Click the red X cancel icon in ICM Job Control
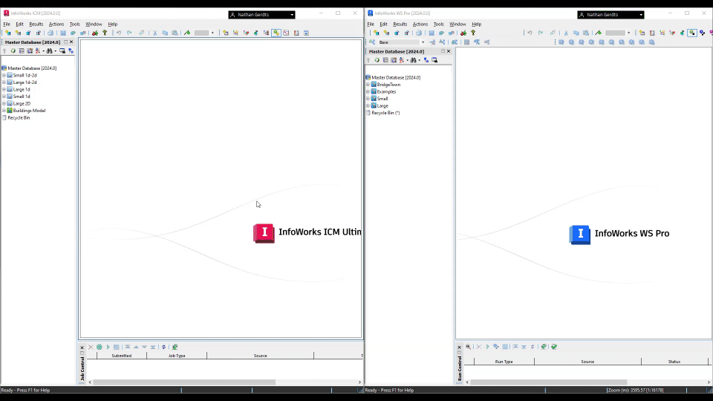Image resolution: width=713 pixels, height=401 pixels. [x=91, y=347]
